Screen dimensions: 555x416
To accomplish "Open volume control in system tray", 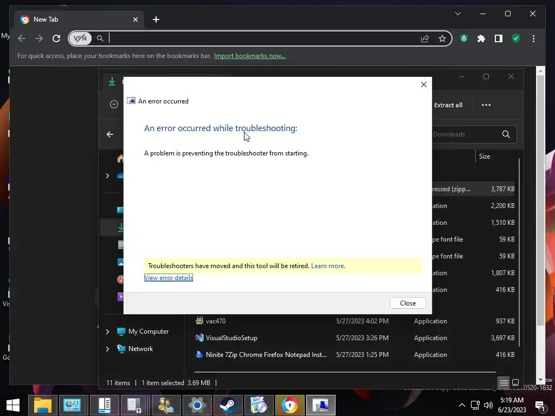I will coord(488,405).
